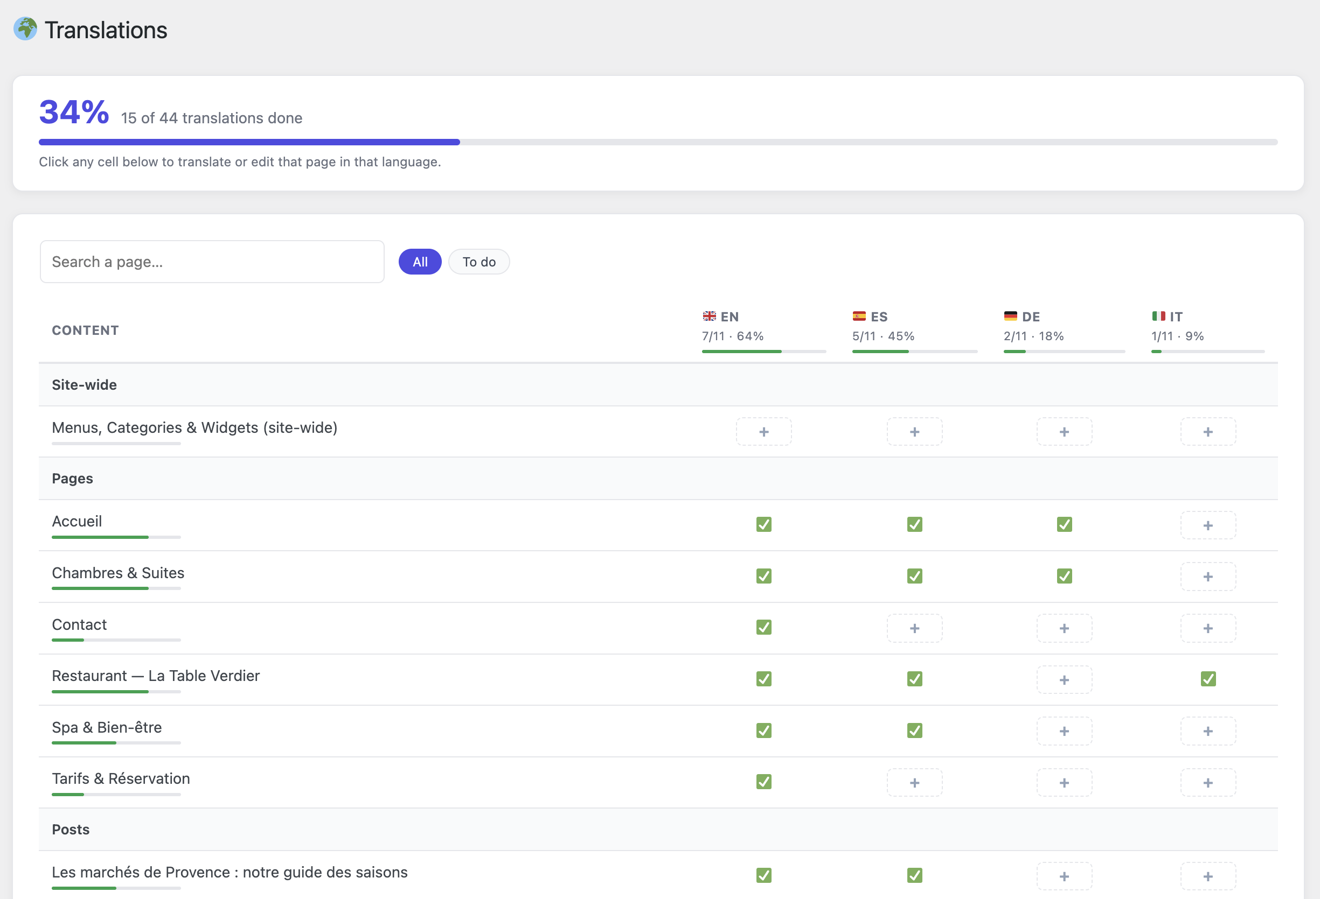Click the 2/11 · 18% DE stat
The height and width of the screenshot is (899, 1320).
pyautogui.click(x=1033, y=336)
